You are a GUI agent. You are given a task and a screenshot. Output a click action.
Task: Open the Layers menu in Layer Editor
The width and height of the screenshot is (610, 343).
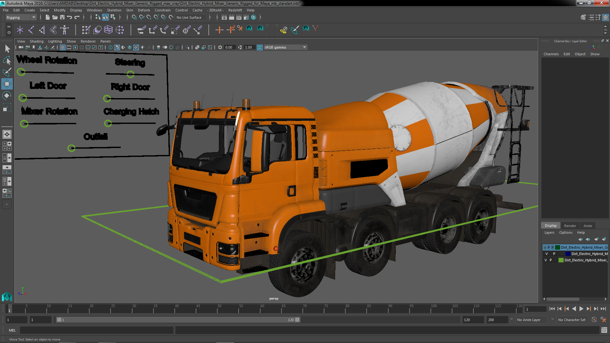[x=549, y=232]
